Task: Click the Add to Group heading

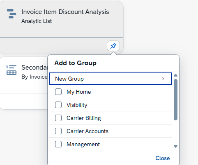Action: 75,63
